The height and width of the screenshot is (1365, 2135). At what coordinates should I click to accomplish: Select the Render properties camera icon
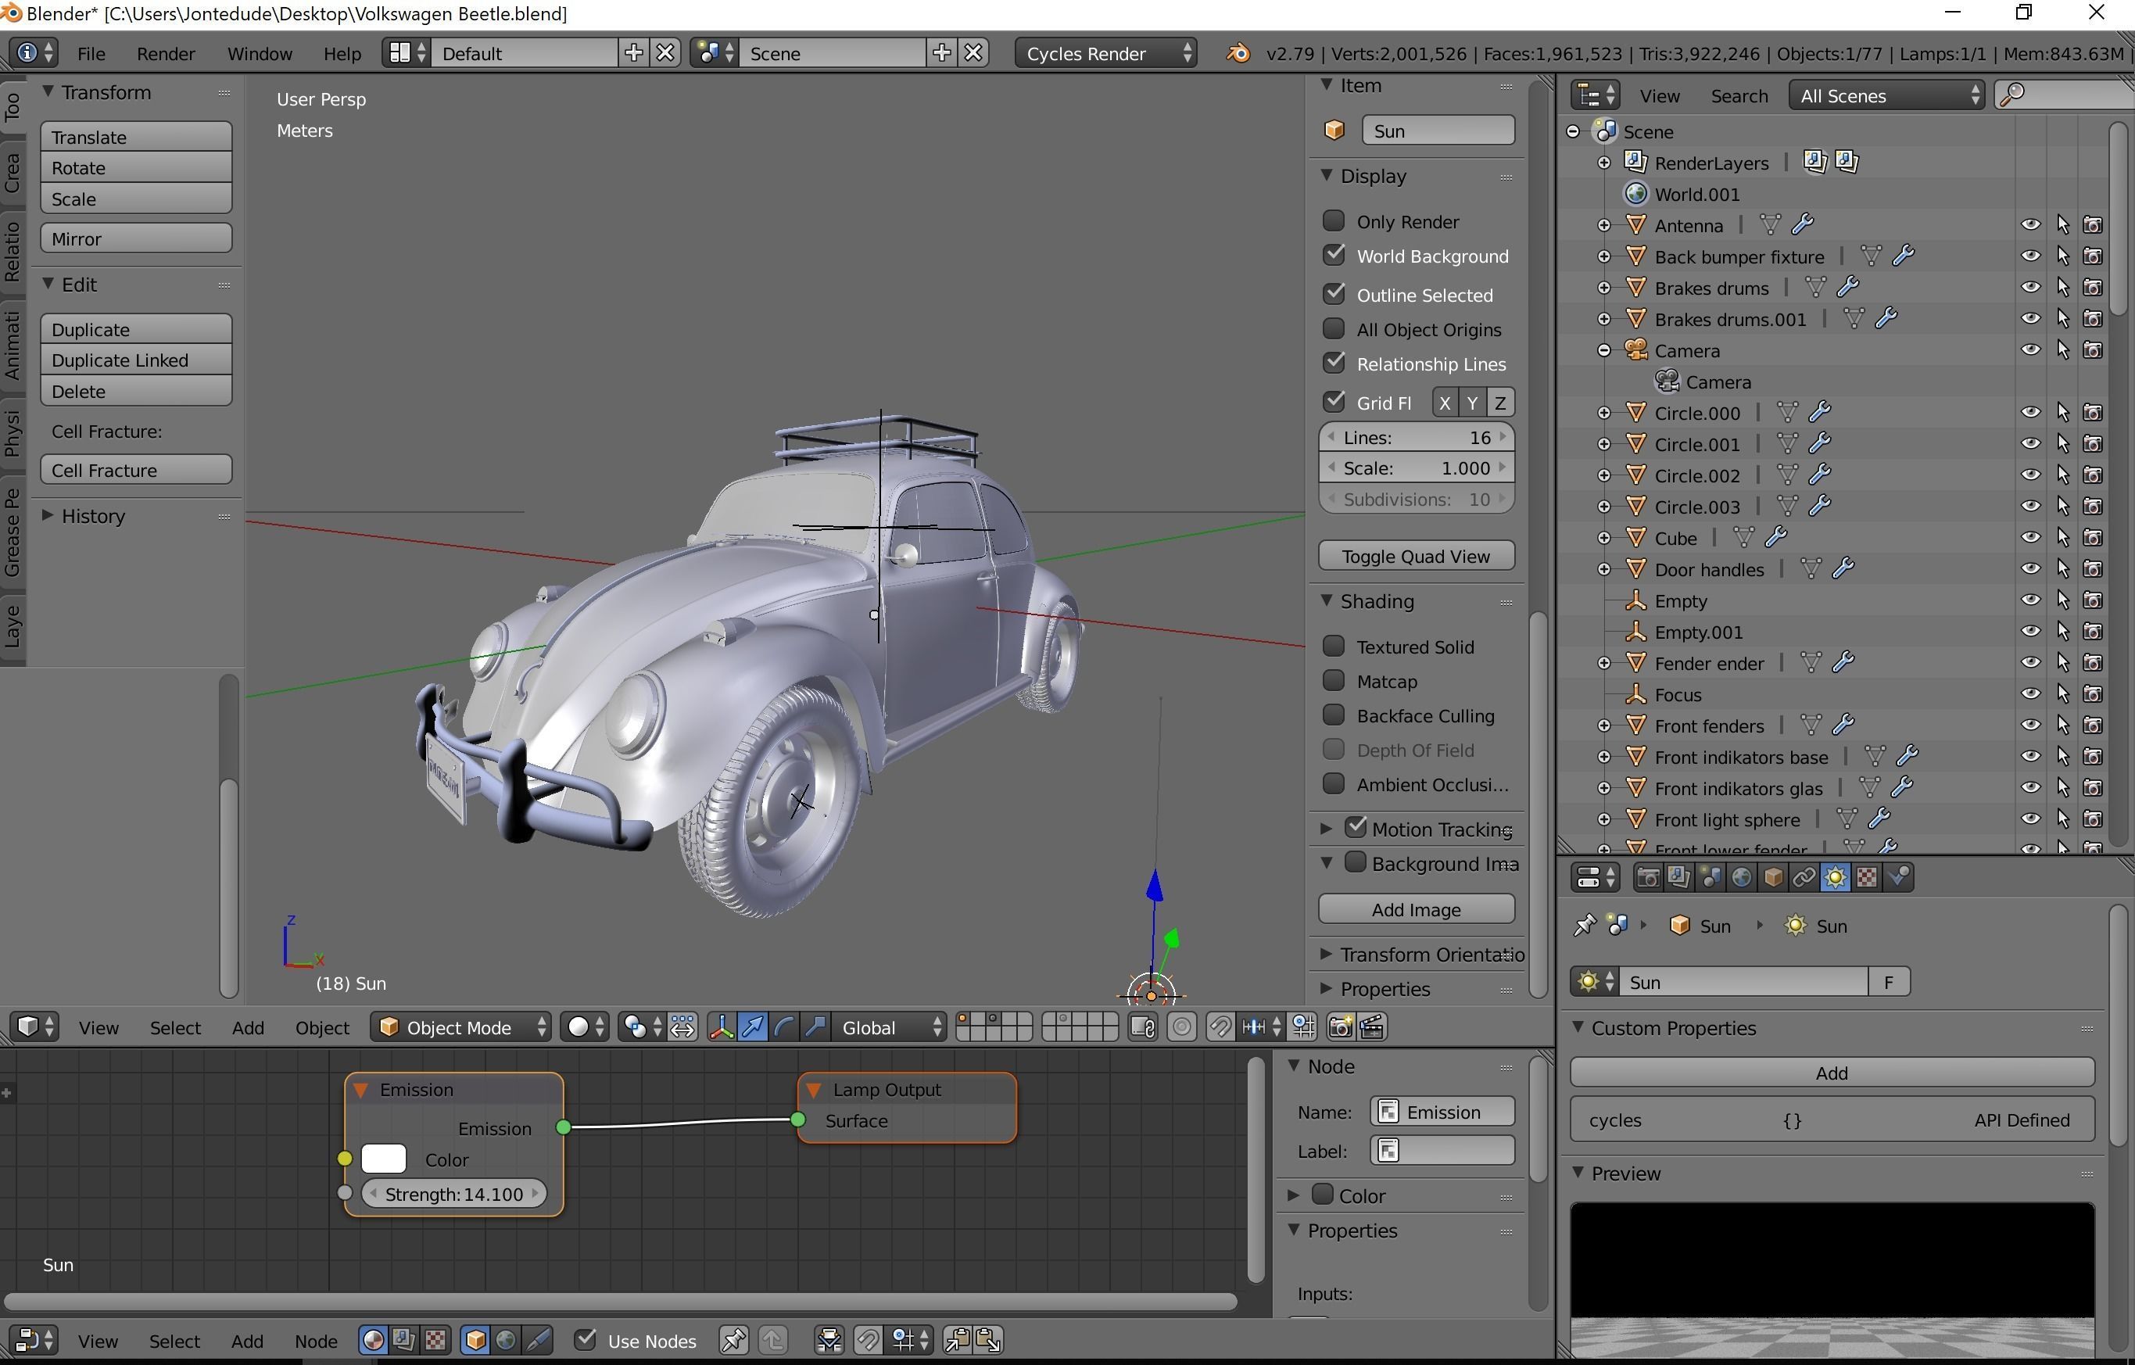(1646, 877)
